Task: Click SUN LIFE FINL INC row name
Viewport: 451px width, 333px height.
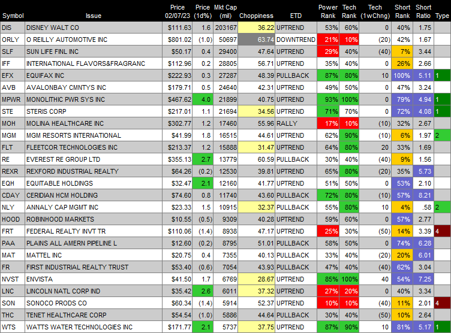Action: (x=52, y=52)
